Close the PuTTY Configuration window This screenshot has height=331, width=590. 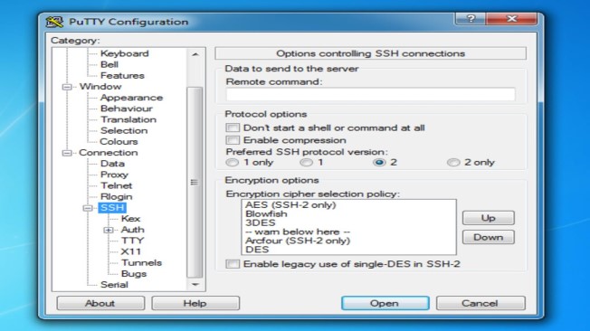(511, 19)
